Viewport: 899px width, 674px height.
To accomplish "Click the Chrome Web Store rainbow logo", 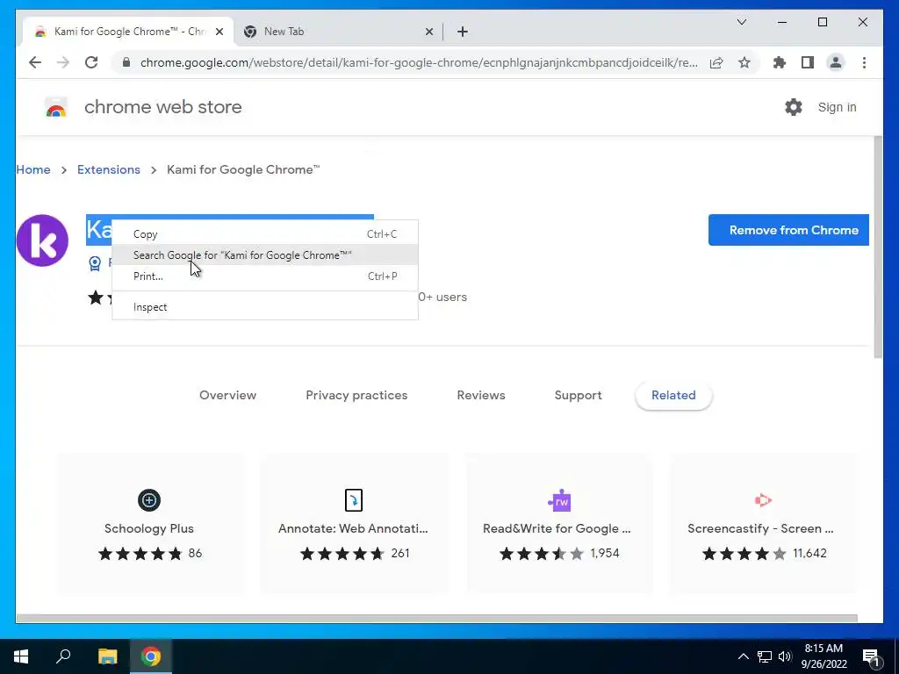I will pos(55,107).
